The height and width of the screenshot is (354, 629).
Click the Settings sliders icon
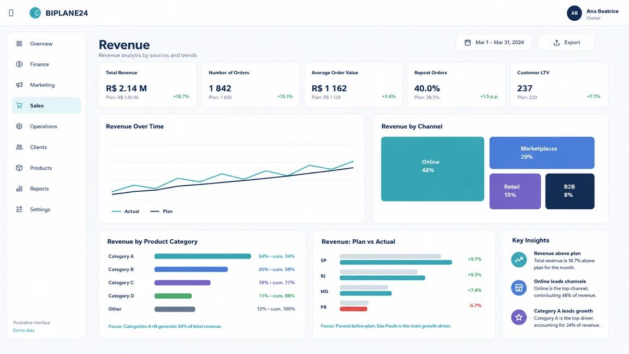19,210
